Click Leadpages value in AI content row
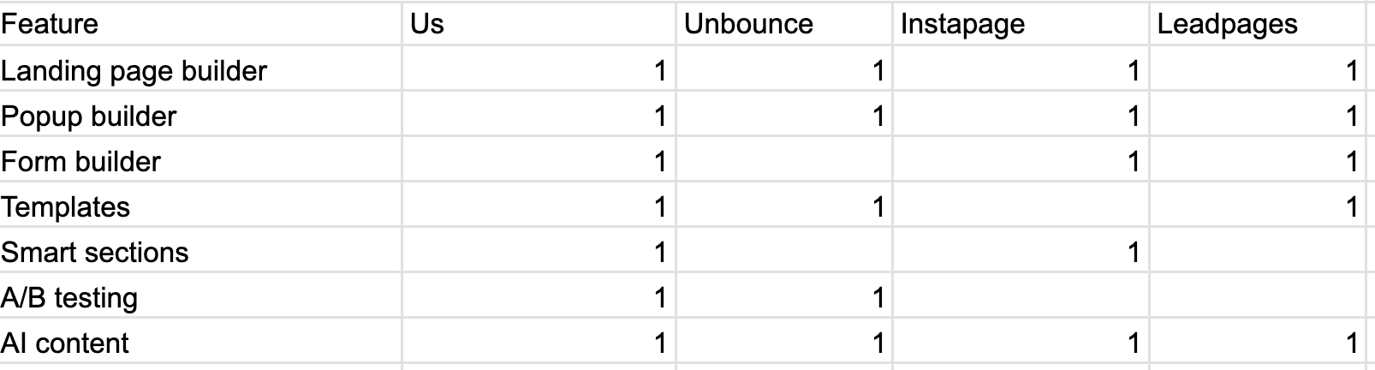The width and height of the screenshot is (1375, 370). point(1255,343)
